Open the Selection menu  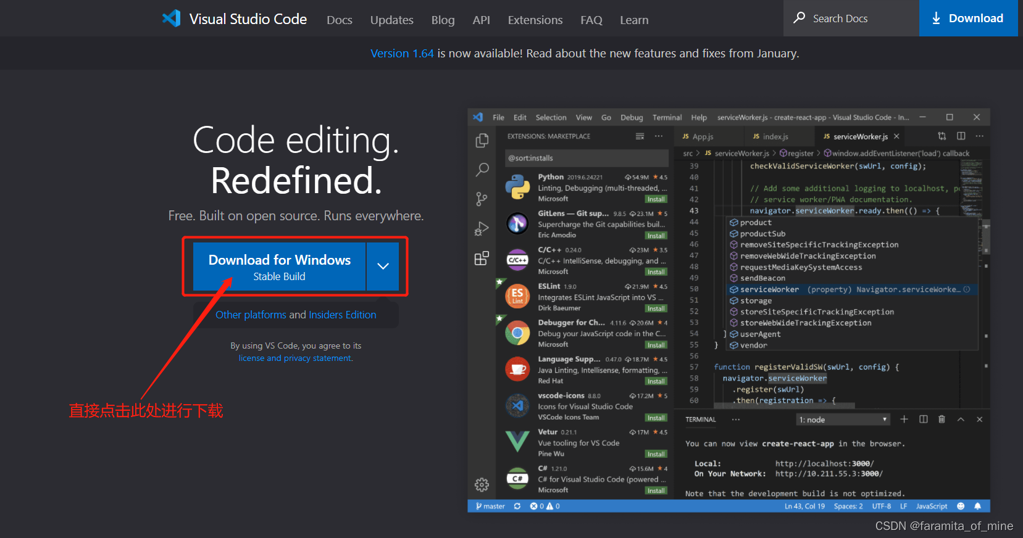[x=551, y=117]
